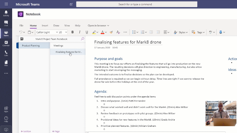Add a new section
Screen dimensions: 237x133
click(26, 131)
